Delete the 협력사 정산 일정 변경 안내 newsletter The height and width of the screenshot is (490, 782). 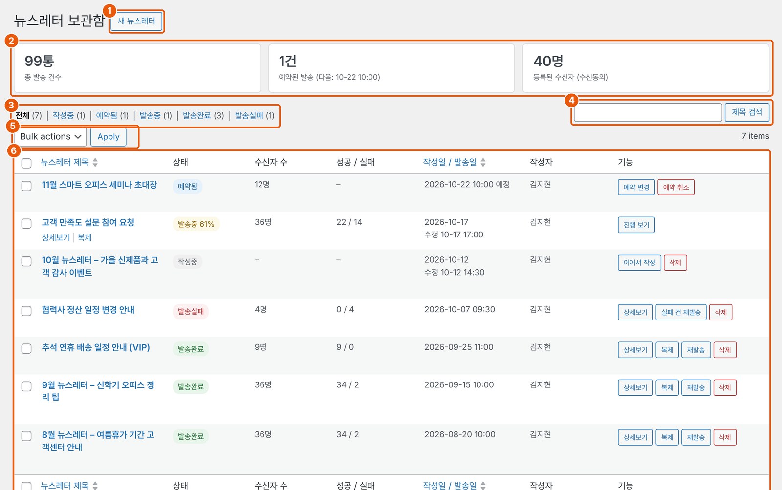click(720, 312)
